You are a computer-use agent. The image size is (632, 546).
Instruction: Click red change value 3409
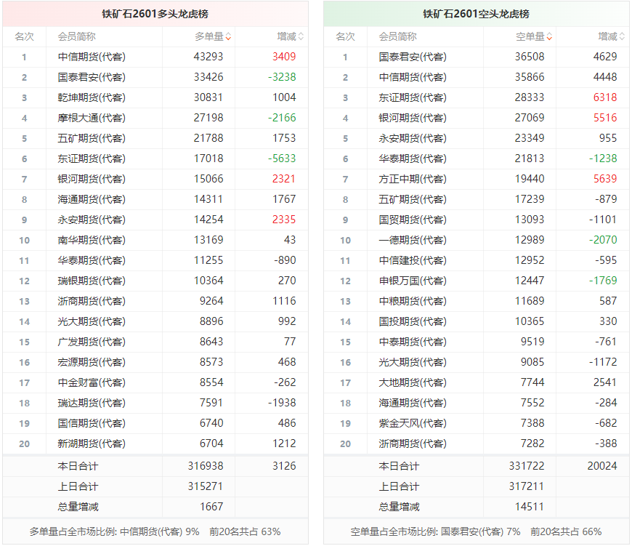(284, 57)
